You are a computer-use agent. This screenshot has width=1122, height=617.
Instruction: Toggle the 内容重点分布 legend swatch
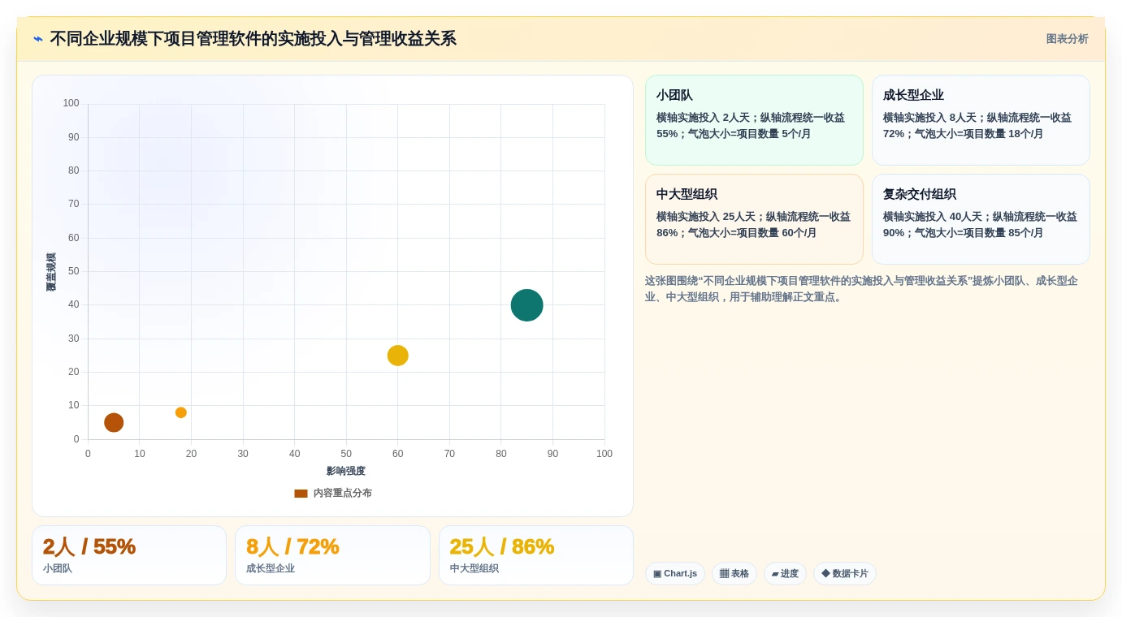(x=301, y=493)
